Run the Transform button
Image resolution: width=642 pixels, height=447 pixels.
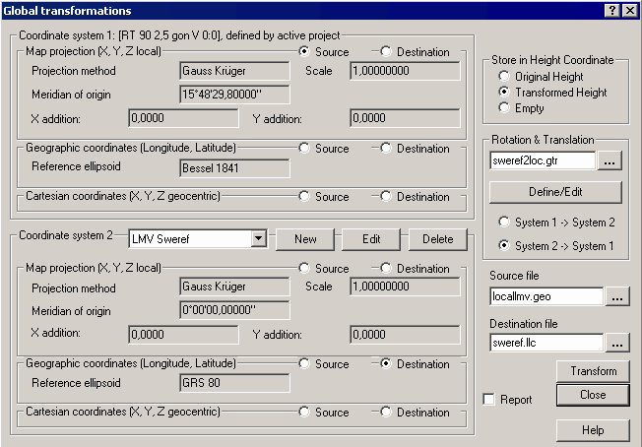(x=593, y=371)
